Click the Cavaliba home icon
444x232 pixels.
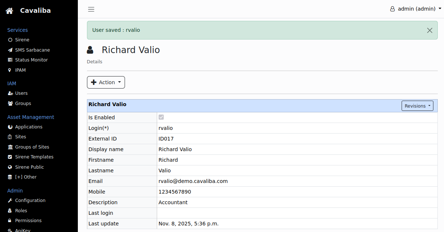pyautogui.click(x=10, y=11)
